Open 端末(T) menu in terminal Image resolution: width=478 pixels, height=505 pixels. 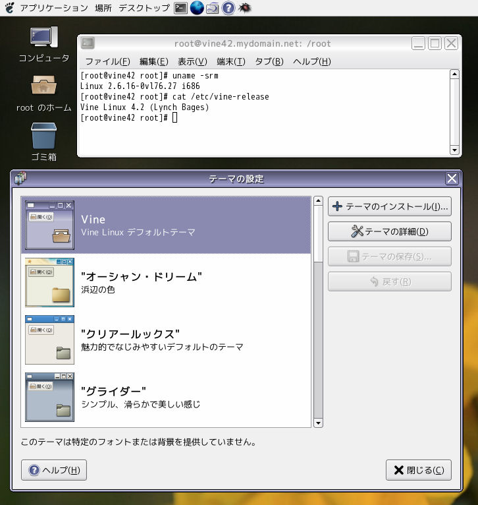click(231, 61)
